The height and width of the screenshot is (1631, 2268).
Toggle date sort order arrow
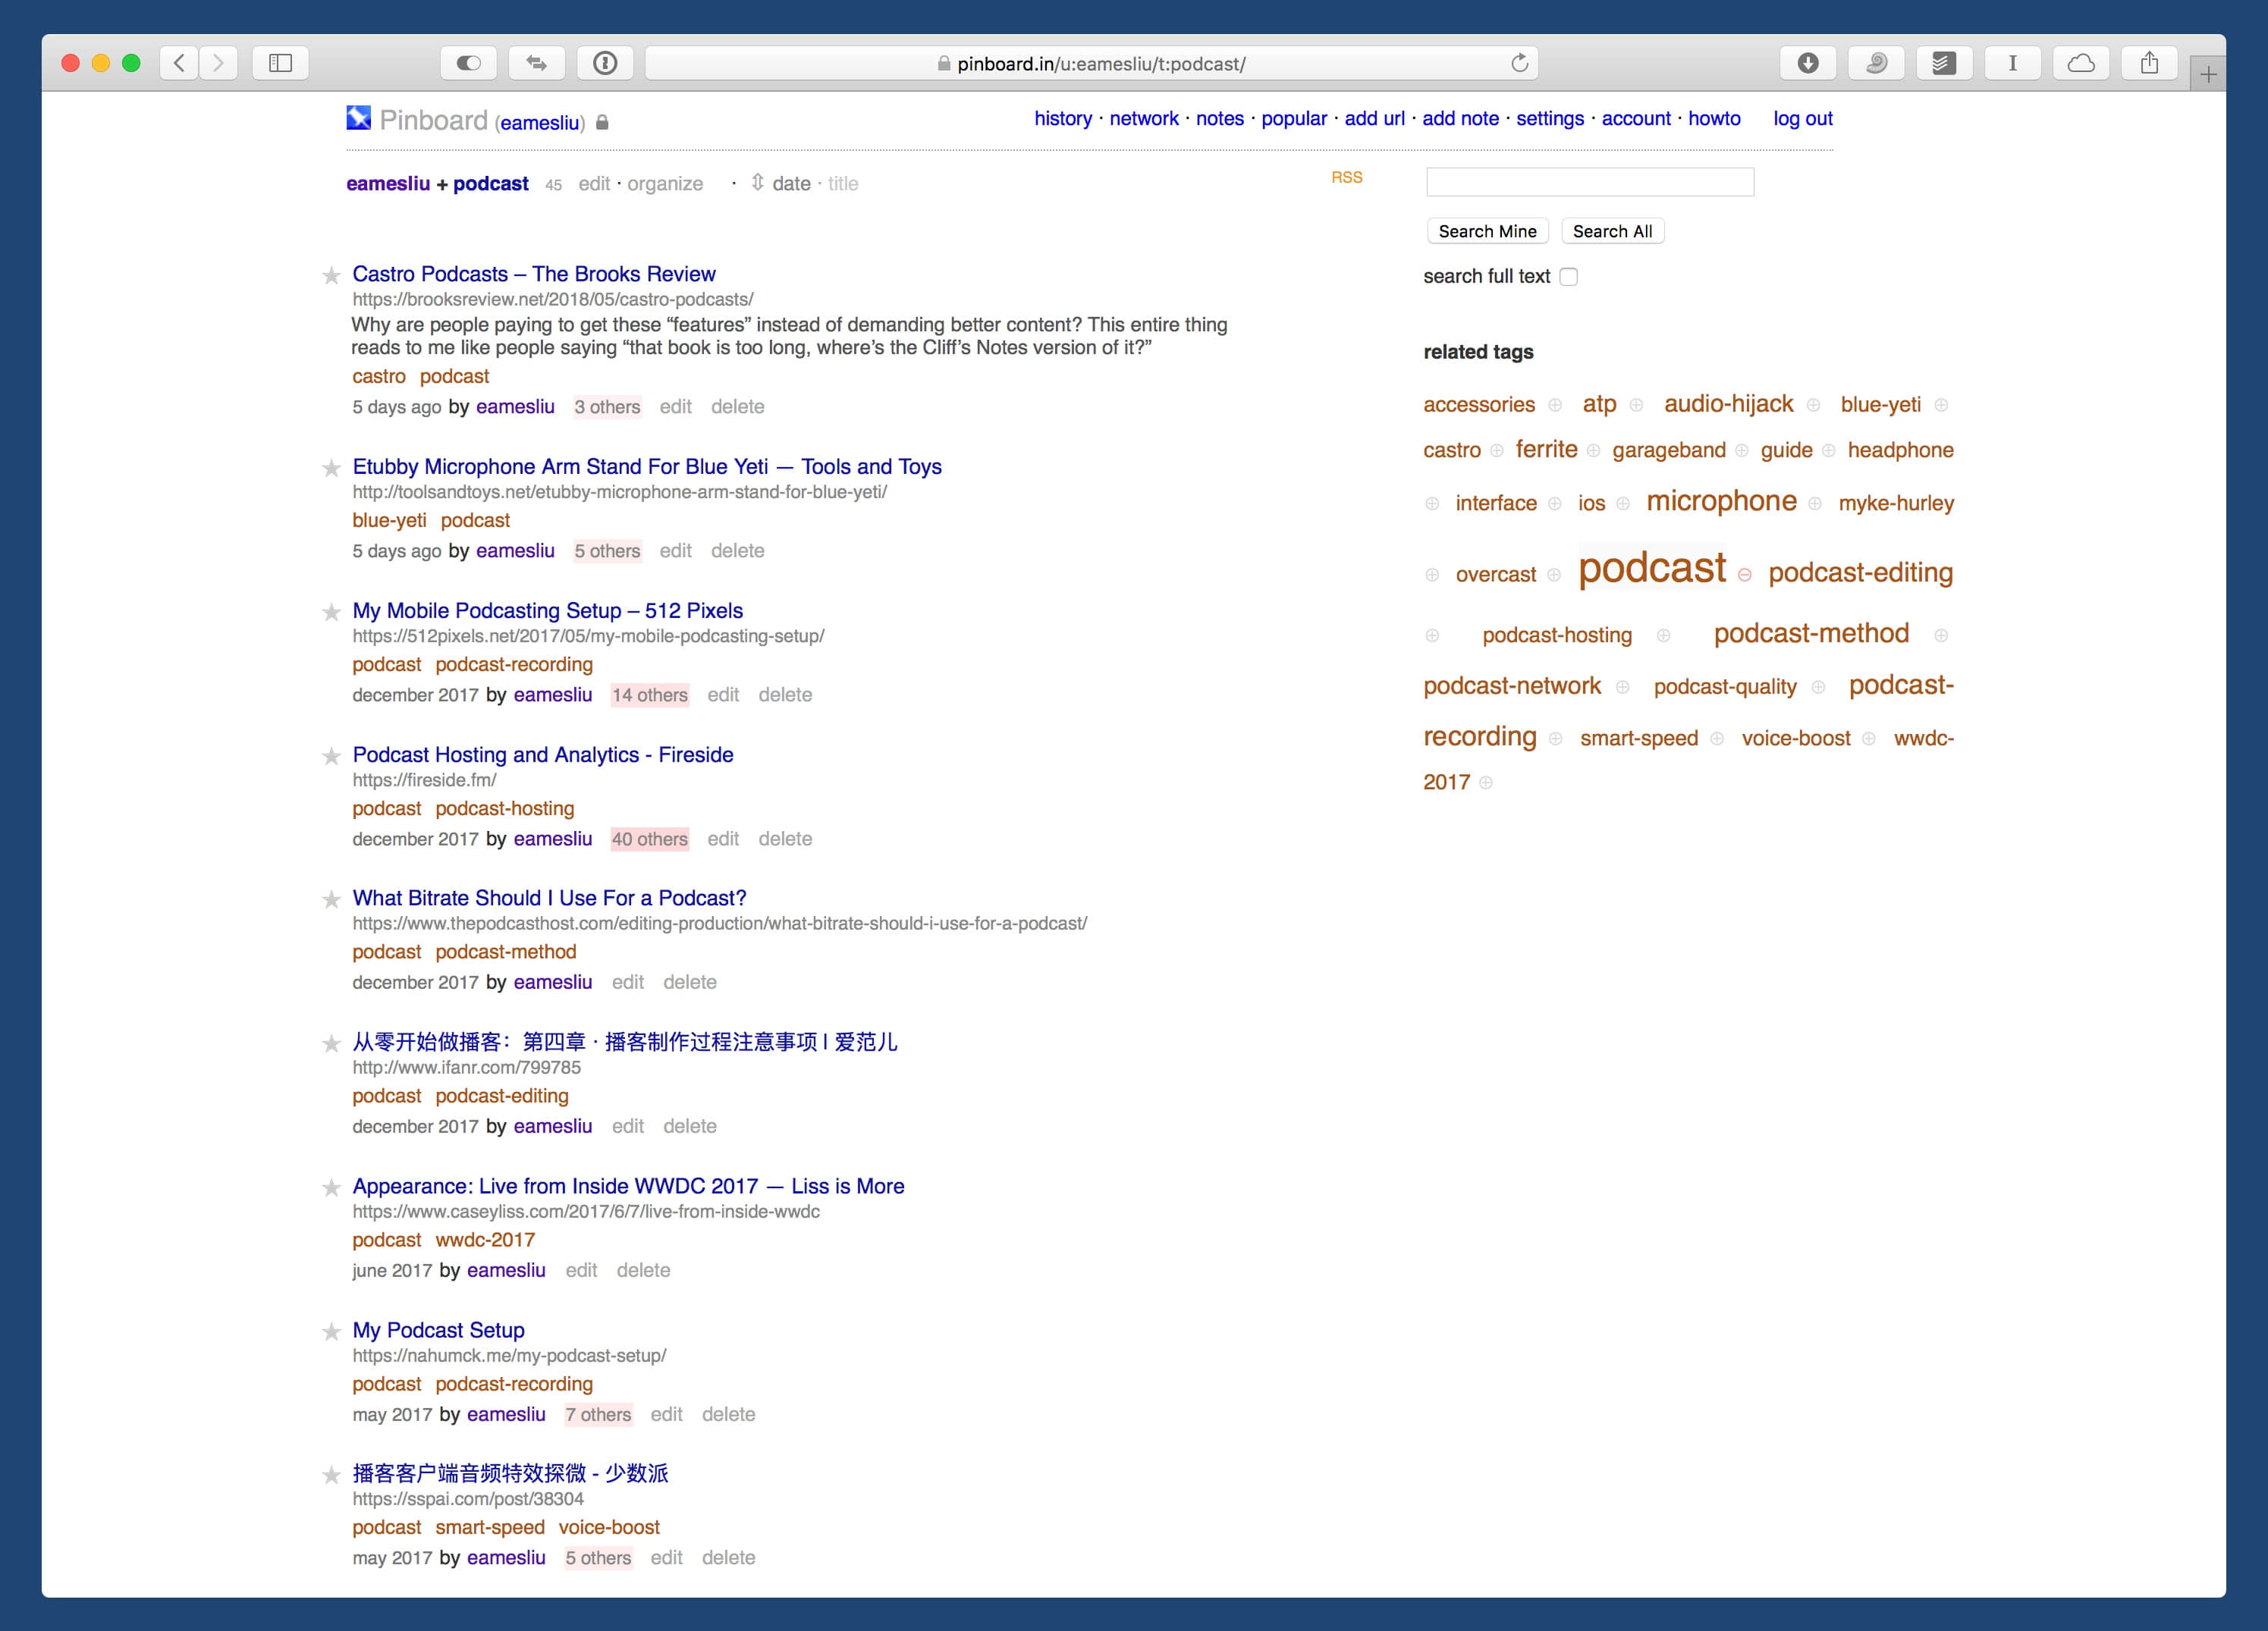pos(757,183)
